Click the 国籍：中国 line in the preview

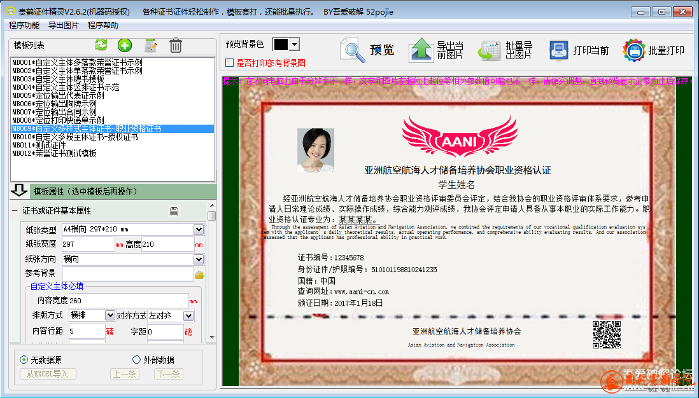pos(316,281)
